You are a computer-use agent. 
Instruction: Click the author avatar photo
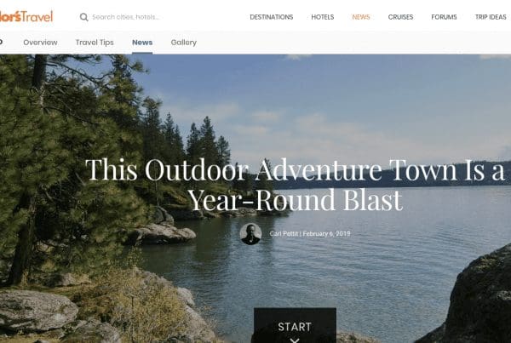(x=250, y=234)
